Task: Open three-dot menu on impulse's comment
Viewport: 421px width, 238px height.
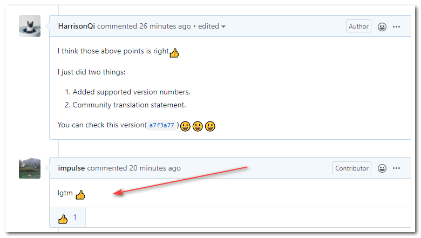Action: 397,168
